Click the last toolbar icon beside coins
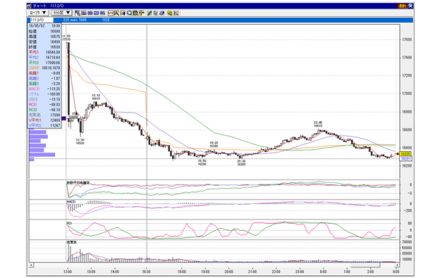Image resolution: width=440 pixels, height=278 pixels. [176, 13]
